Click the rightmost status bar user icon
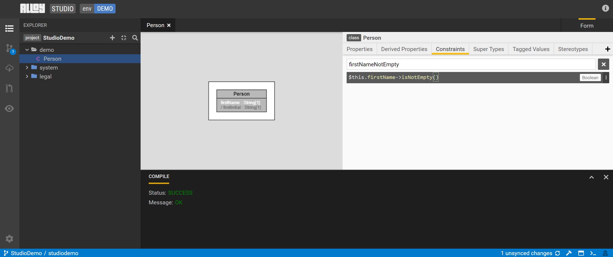 click(x=605, y=253)
